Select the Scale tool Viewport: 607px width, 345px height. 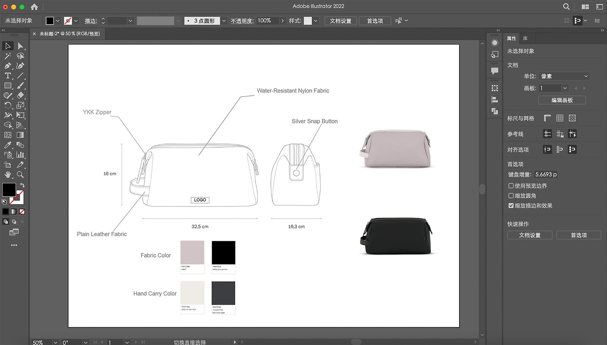(x=20, y=105)
